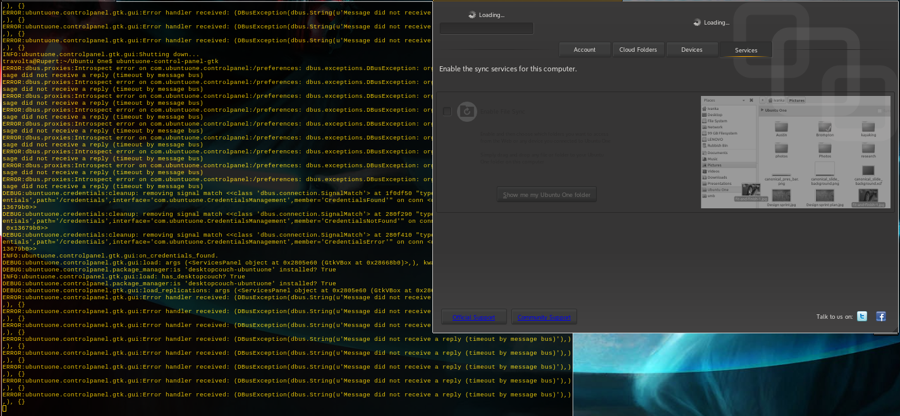The width and height of the screenshot is (900, 416).
Task: Click the terminal line ending 'Shutting down...'
Action: [x=101, y=54]
